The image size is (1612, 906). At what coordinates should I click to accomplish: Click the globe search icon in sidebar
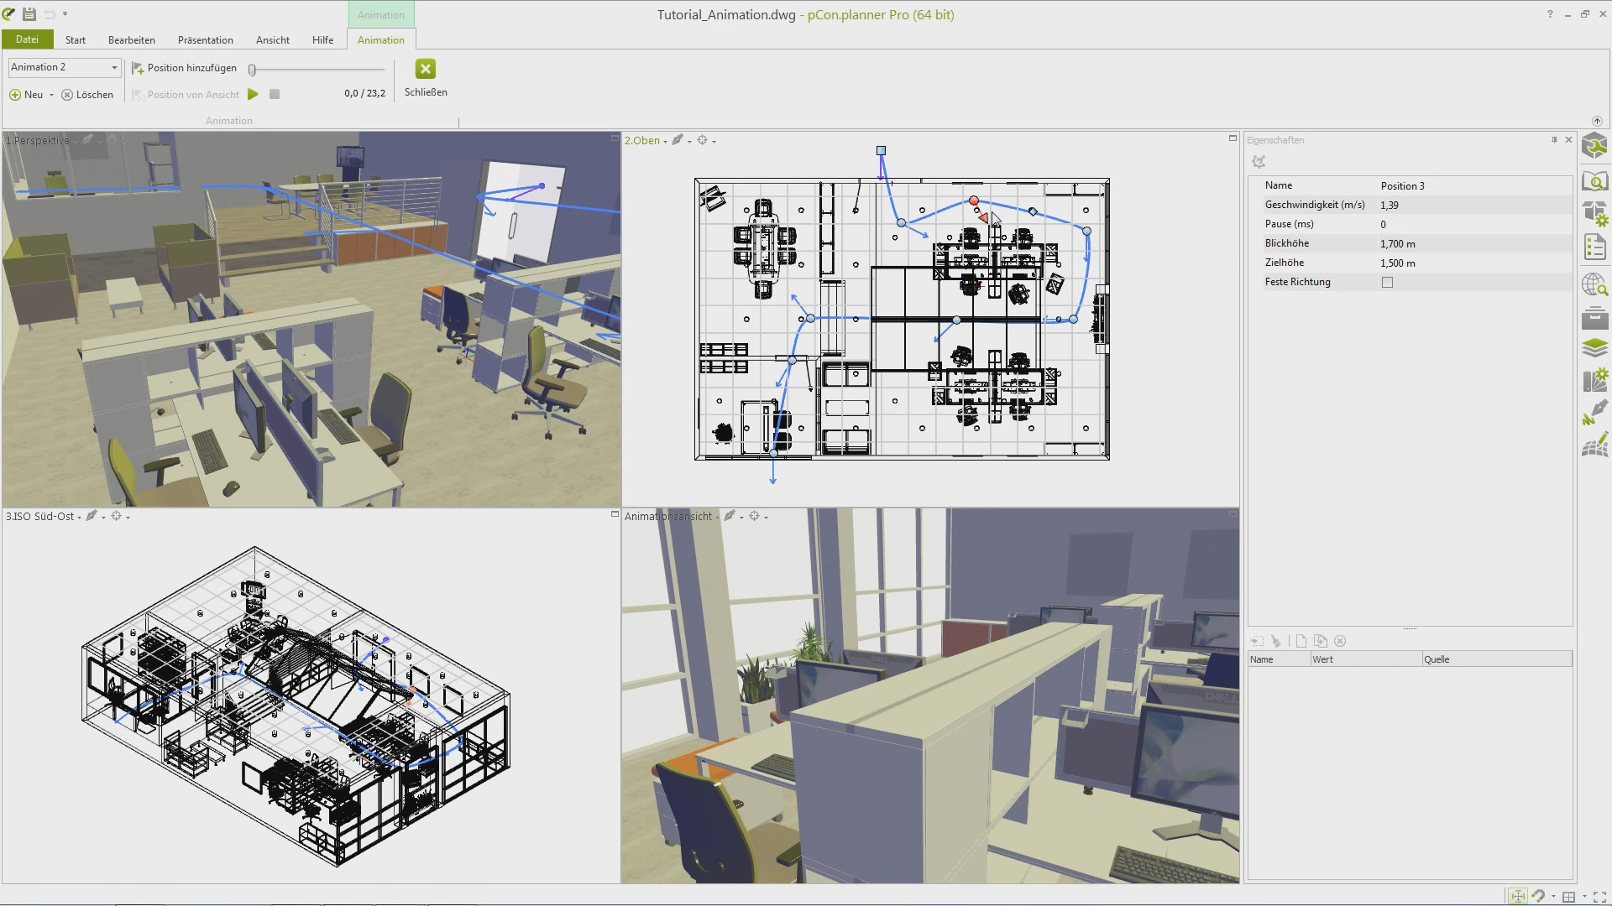pos(1595,285)
